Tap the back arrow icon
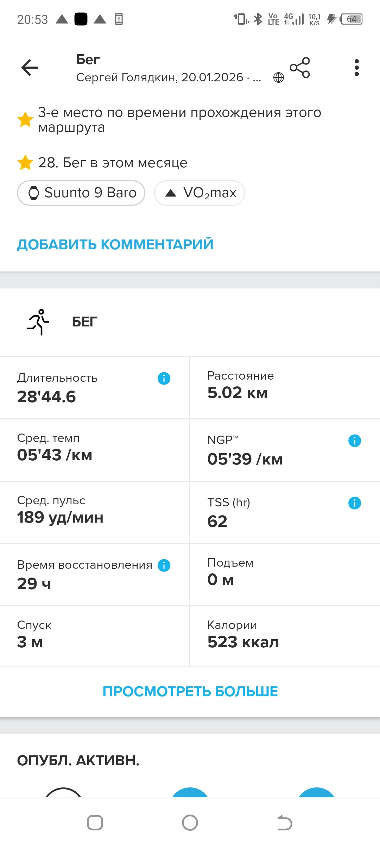The width and height of the screenshot is (380, 848). click(x=30, y=68)
